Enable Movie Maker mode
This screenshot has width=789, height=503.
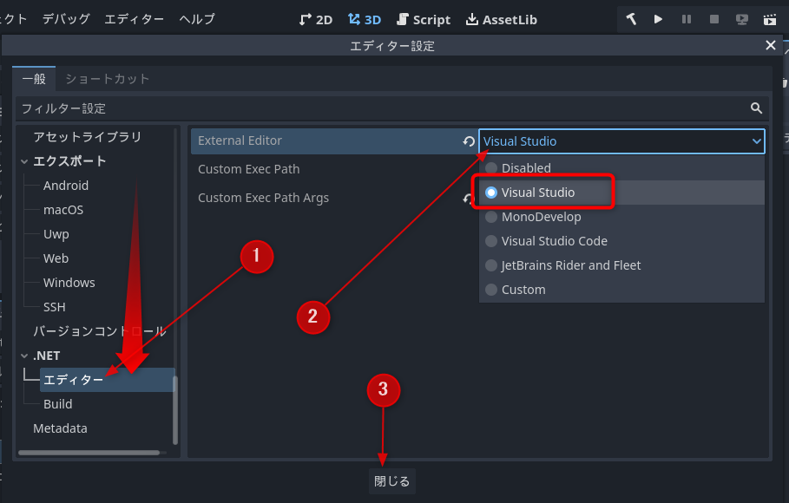tap(770, 19)
